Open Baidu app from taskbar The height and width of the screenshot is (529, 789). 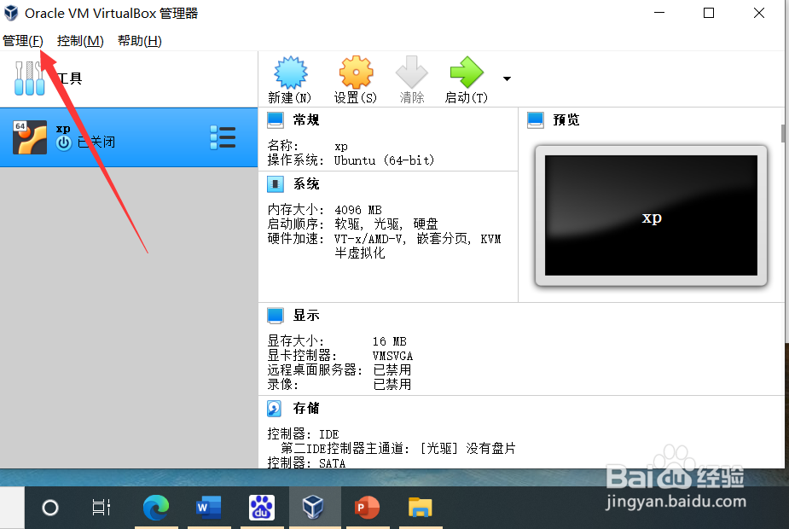pyautogui.click(x=262, y=508)
